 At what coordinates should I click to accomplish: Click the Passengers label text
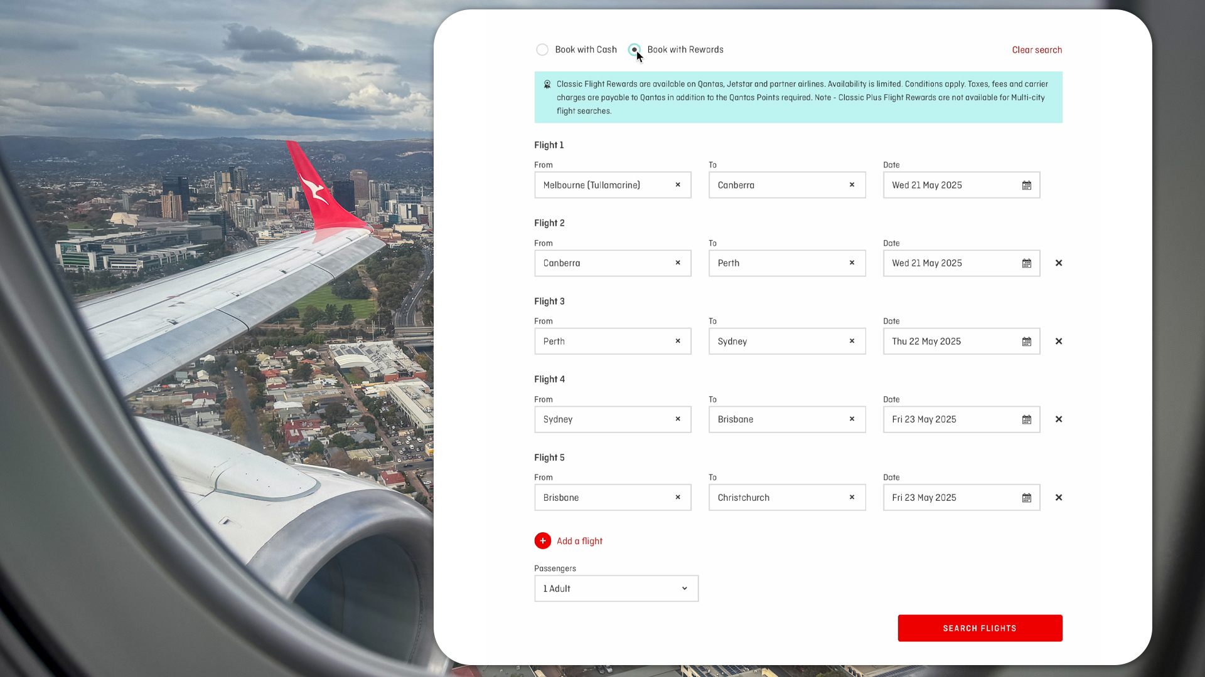tap(555, 569)
